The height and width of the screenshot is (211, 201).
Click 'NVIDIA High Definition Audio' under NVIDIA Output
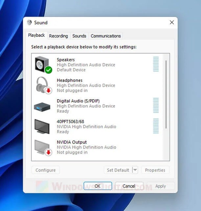[x=86, y=147]
